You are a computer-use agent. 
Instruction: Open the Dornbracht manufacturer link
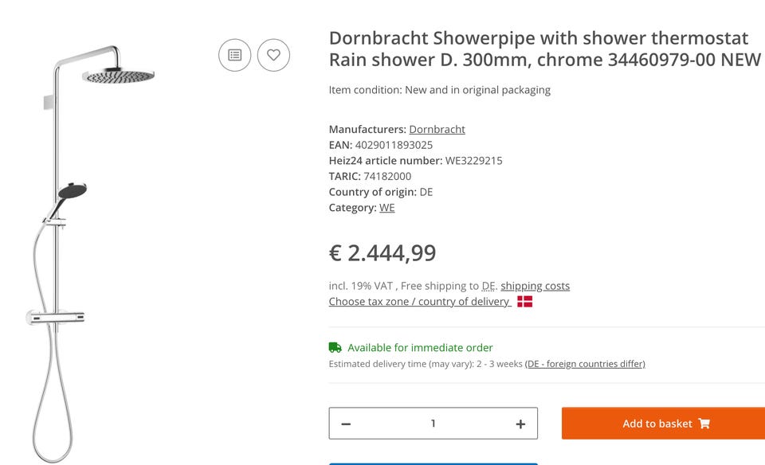click(437, 129)
